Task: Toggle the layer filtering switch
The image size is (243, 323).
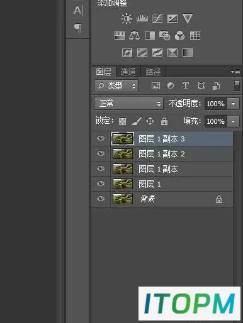Action: [x=237, y=86]
